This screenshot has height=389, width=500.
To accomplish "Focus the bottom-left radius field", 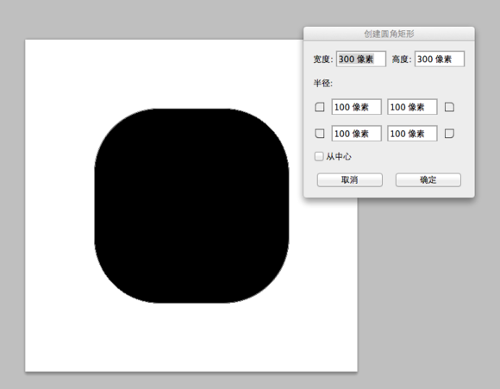I will click(357, 134).
